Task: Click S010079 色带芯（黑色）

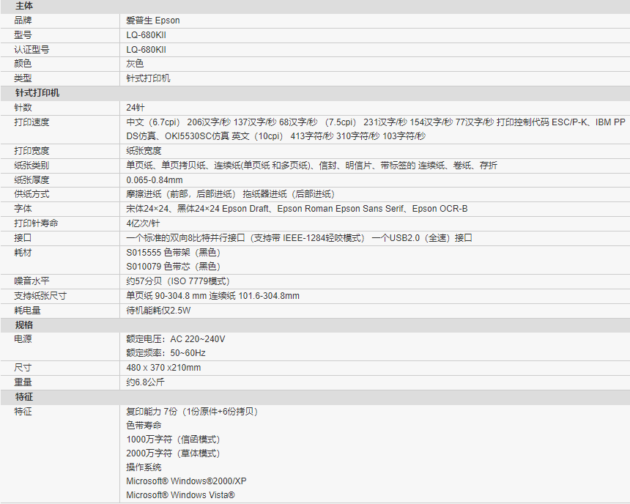Action: pyautogui.click(x=173, y=267)
